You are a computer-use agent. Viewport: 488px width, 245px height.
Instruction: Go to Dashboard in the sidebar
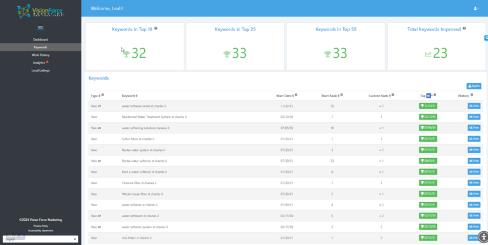(x=41, y=39)
